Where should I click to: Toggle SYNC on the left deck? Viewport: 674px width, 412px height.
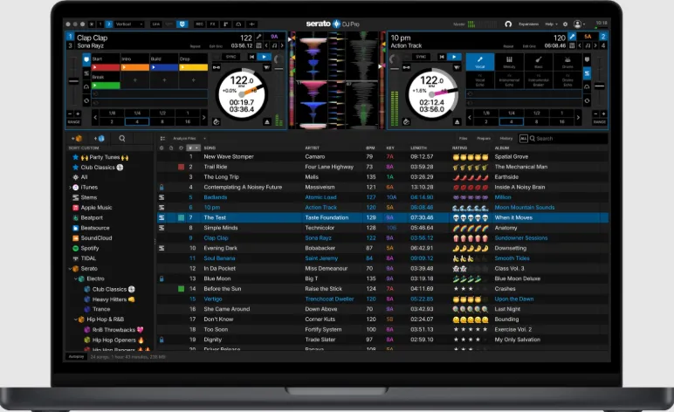[230, 57]
